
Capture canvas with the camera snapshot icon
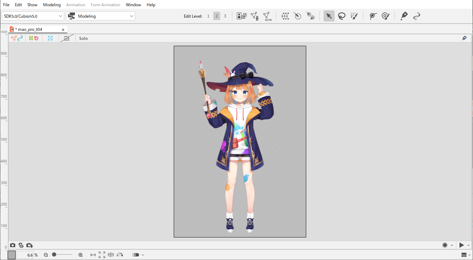pos(12,245)
